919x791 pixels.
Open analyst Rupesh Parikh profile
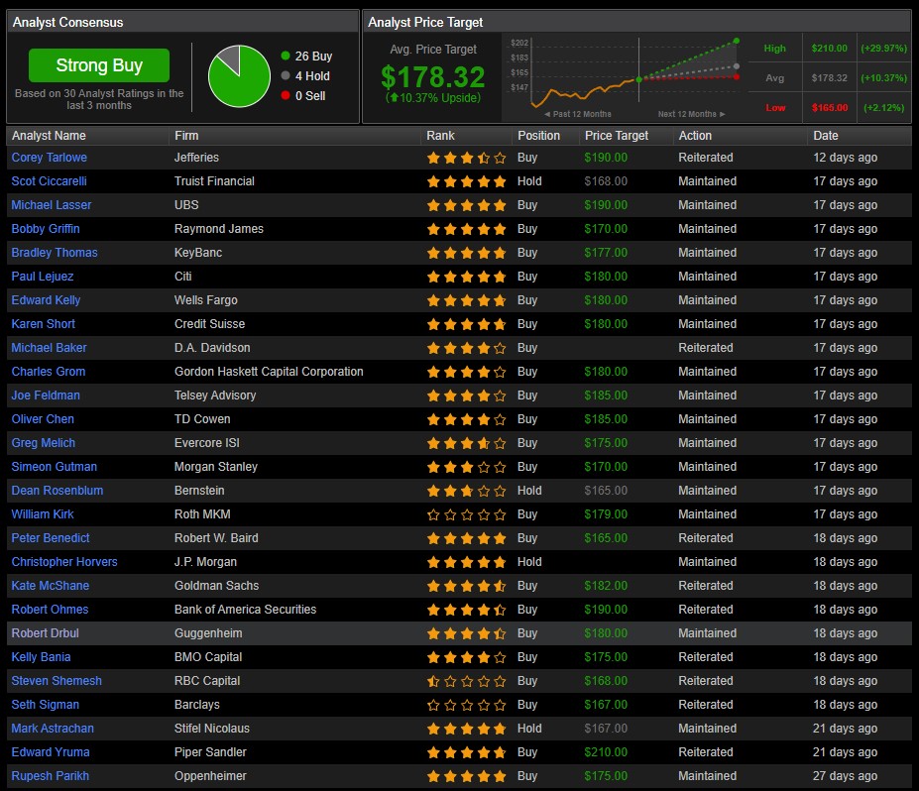[x=51, y=776]
